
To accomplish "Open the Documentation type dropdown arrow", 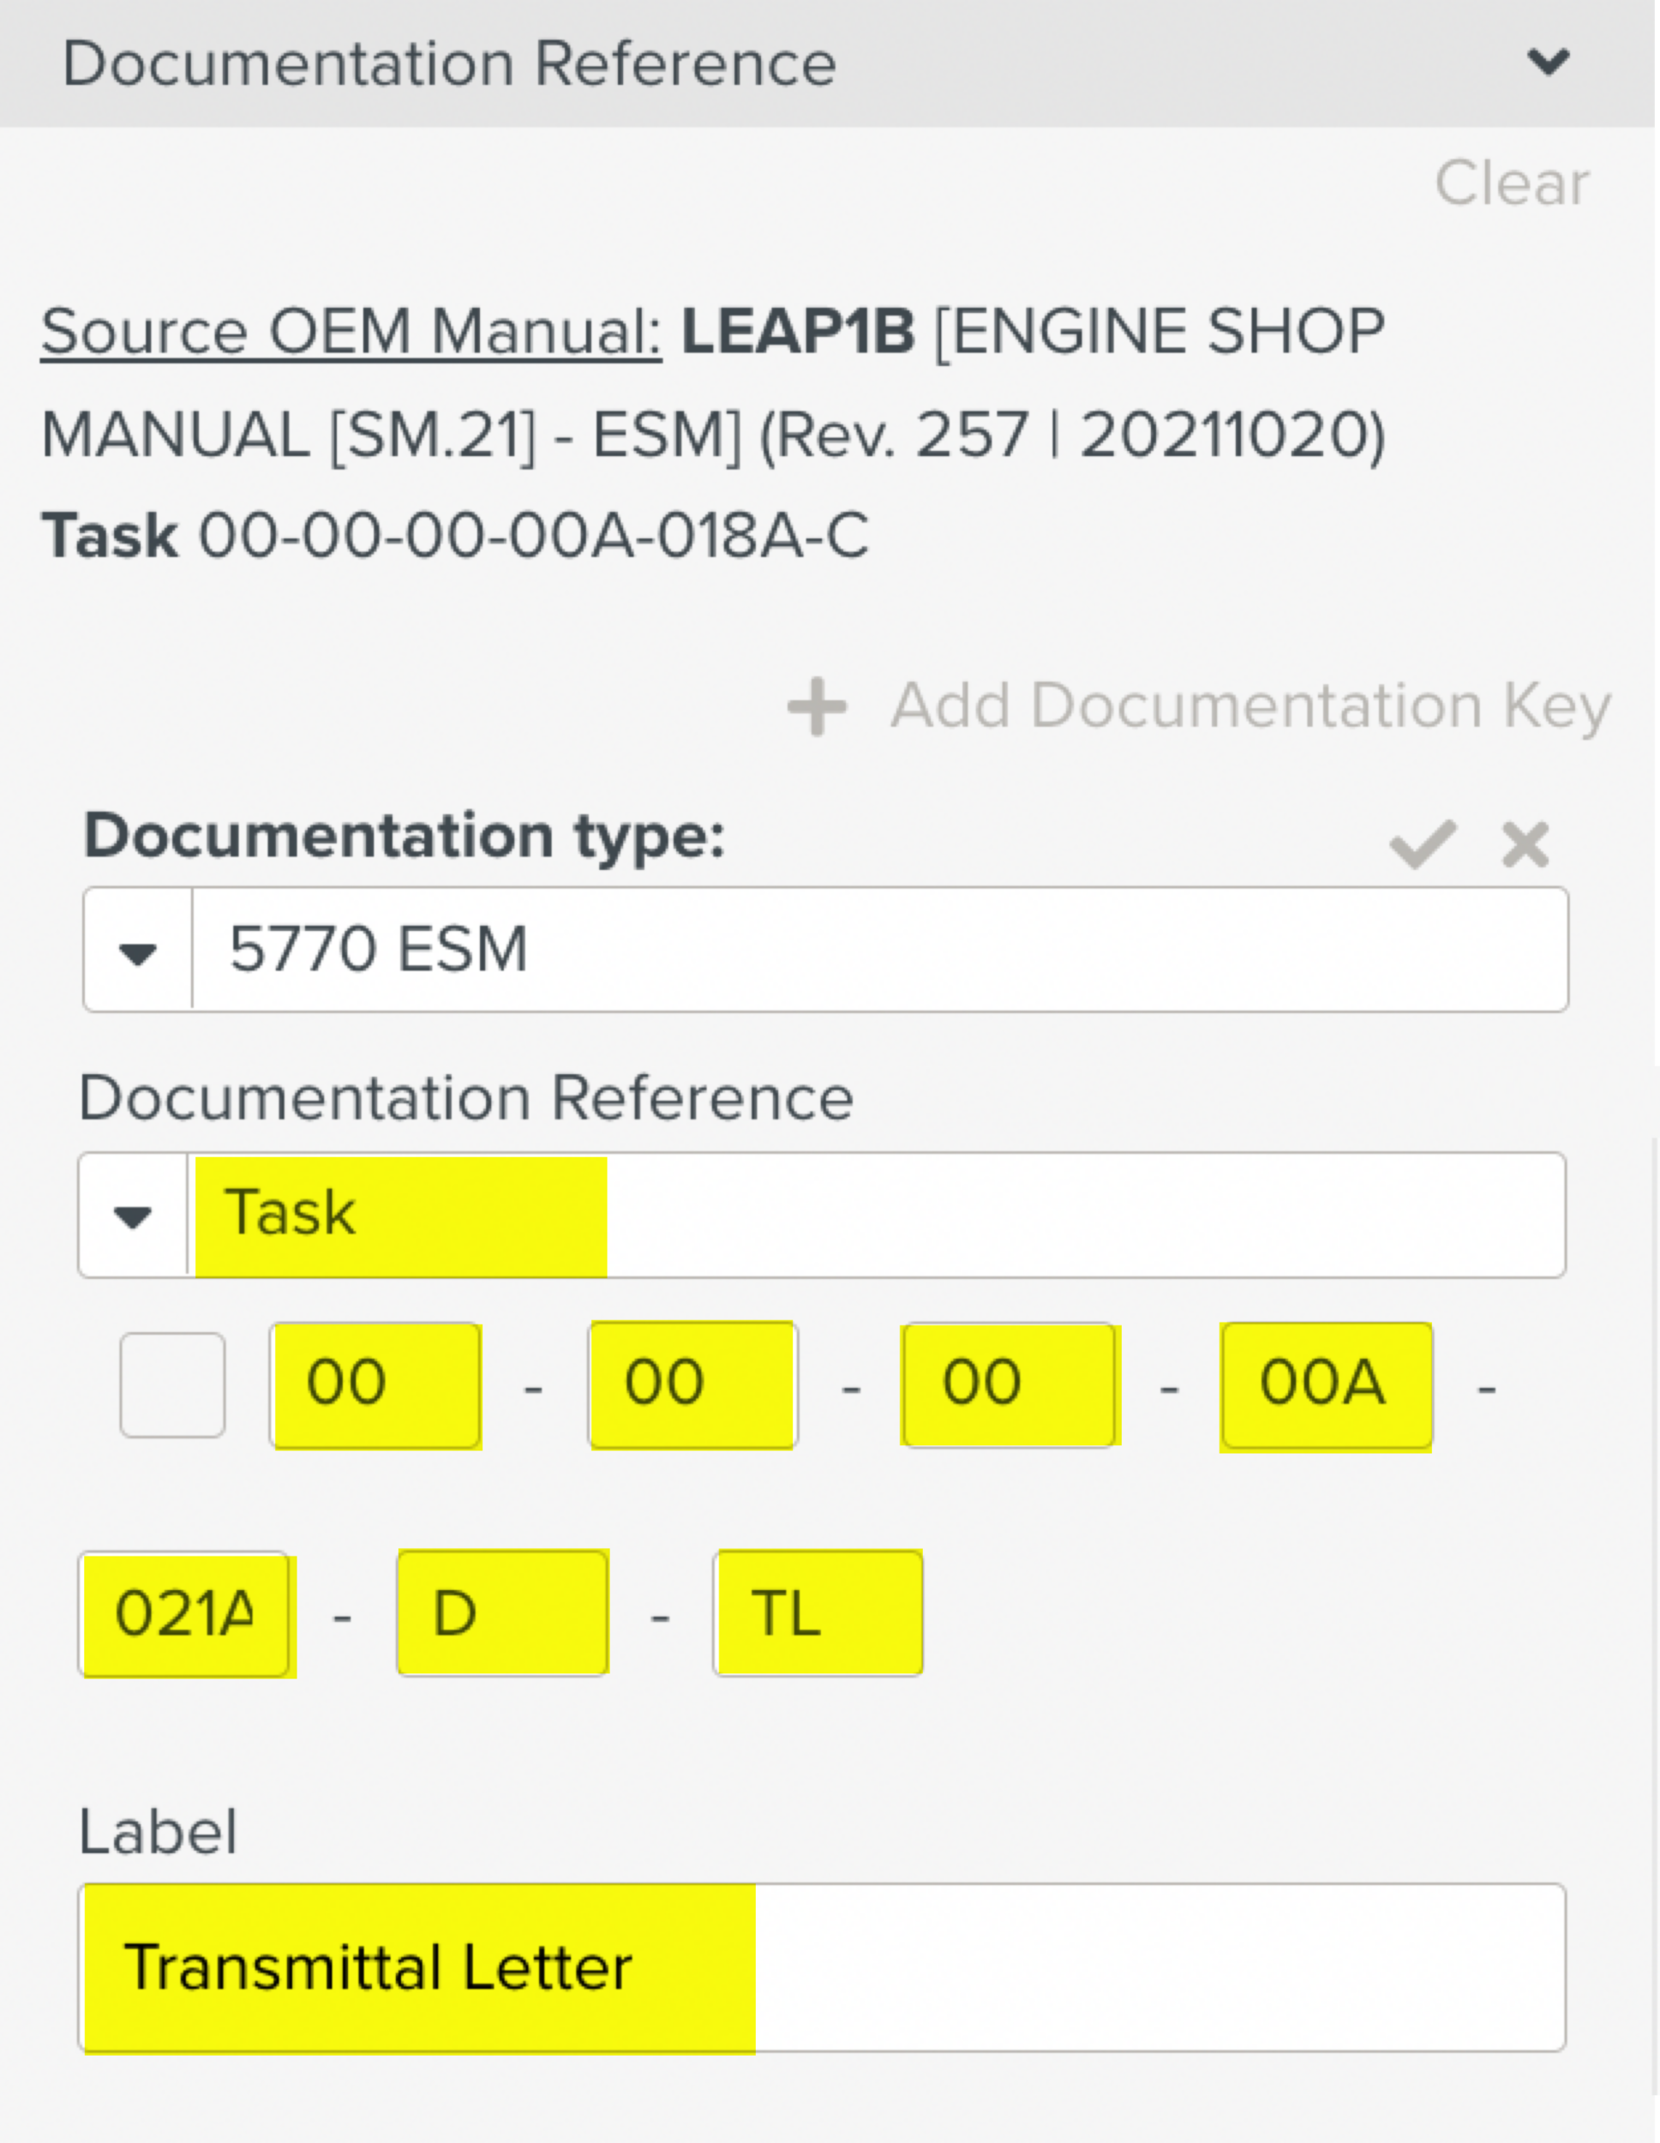I will [x=137, y=950].
